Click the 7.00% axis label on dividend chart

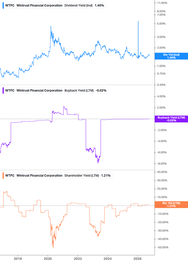click(x=161, y=15)
